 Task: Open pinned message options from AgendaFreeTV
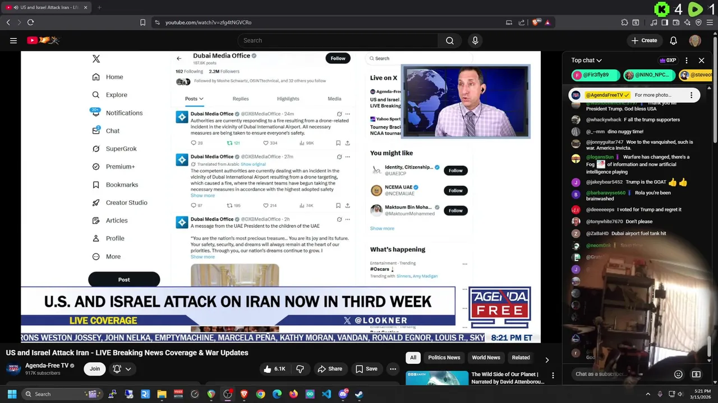pyautogui.click(x=691, y=95)
